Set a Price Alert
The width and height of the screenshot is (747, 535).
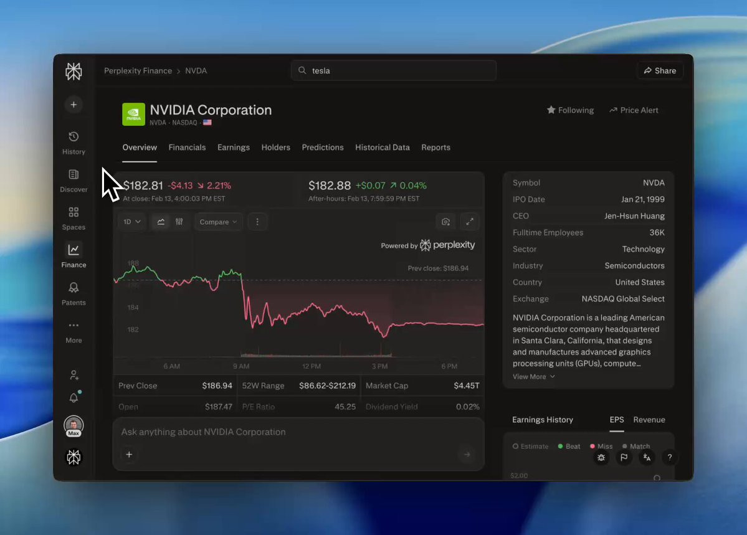coord(634,110)
